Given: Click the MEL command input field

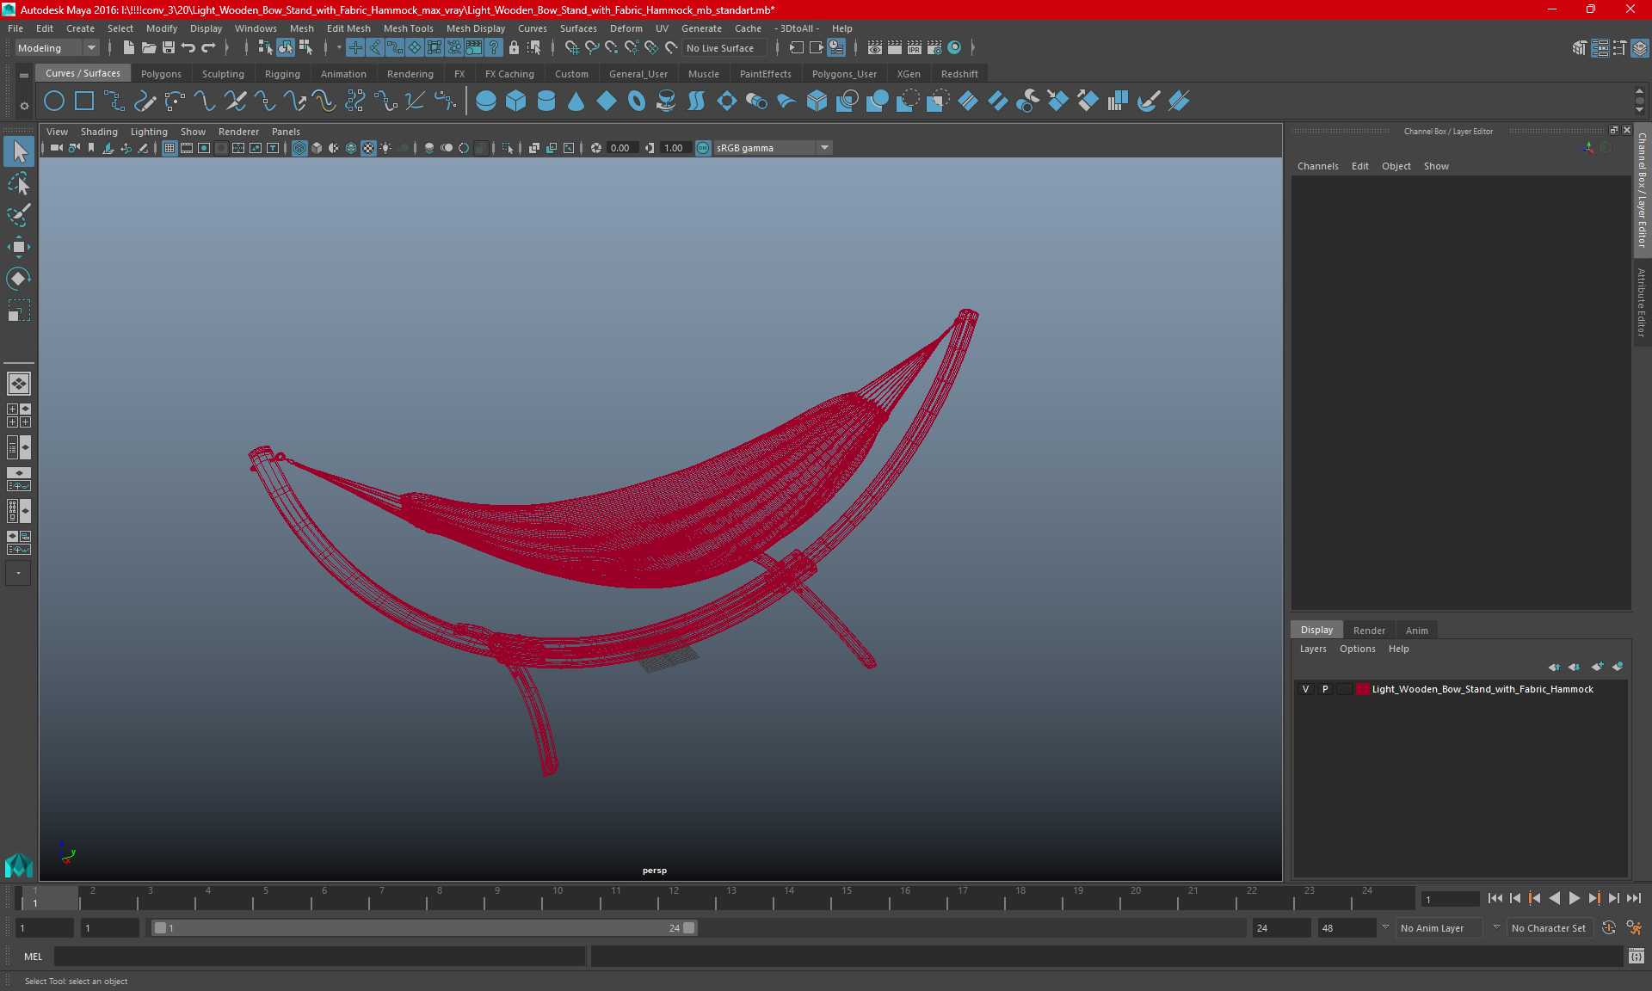Looking at the screenshot, I should coord(318,956).
